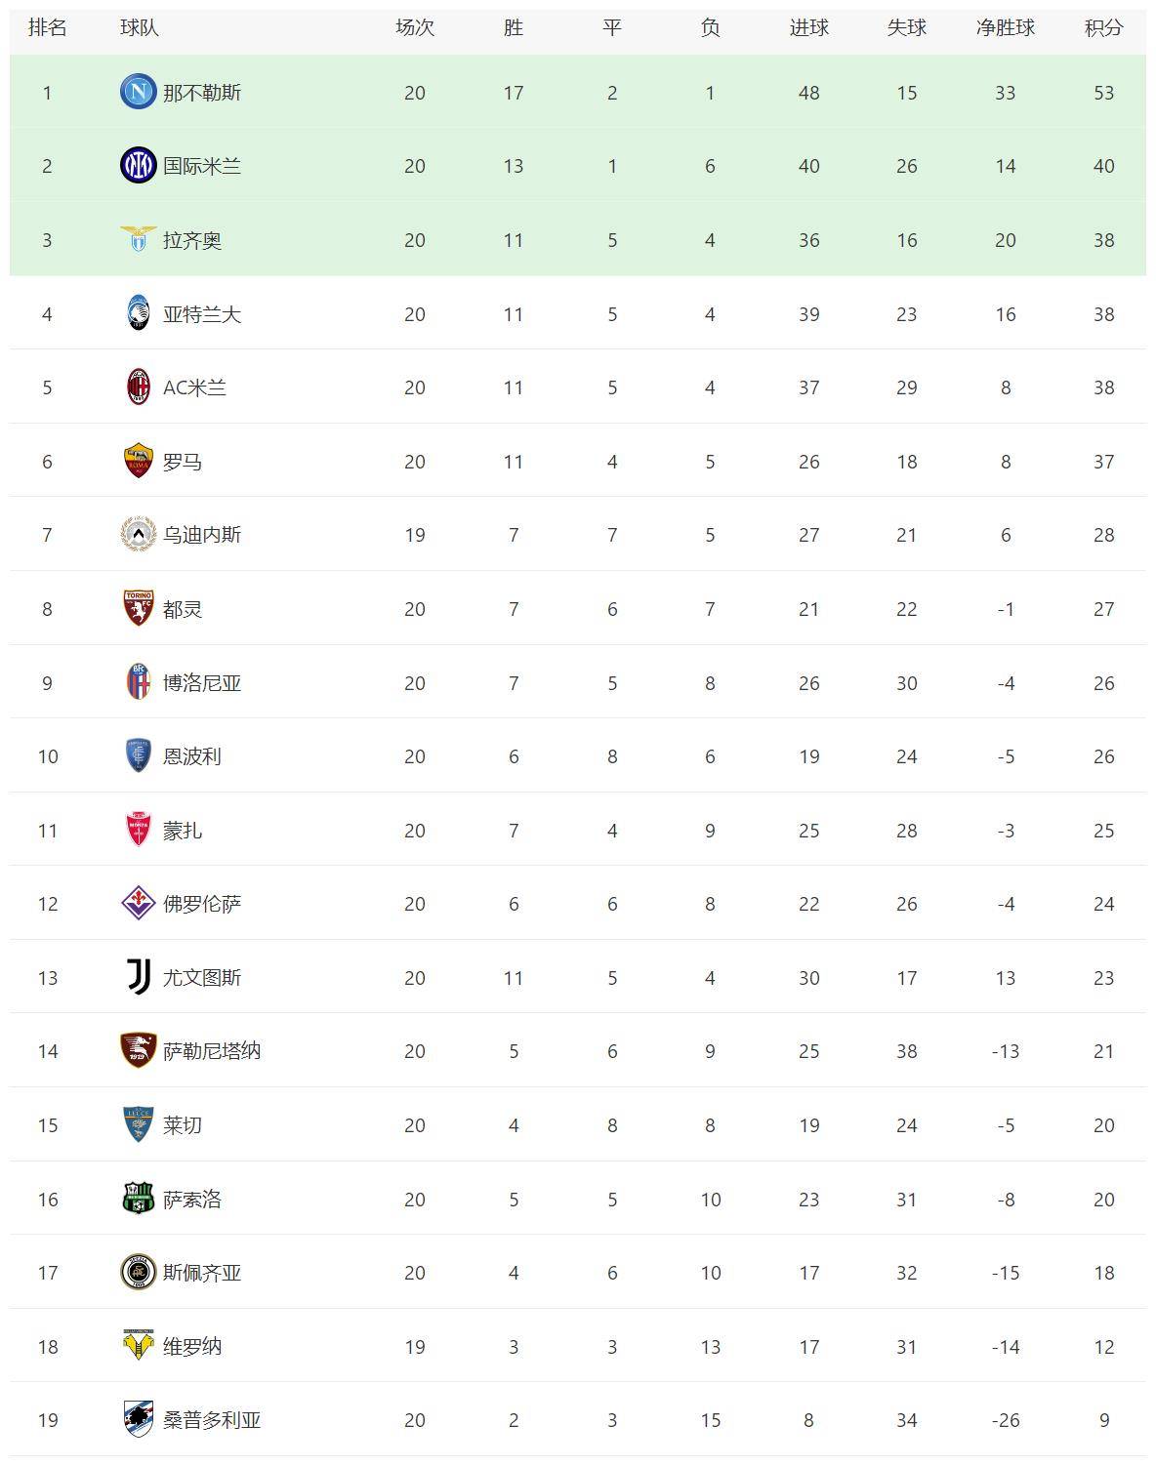Click the Fiorentina purple lily badge
Viewport: 1156px width, 1466px height.
[138, 903]
